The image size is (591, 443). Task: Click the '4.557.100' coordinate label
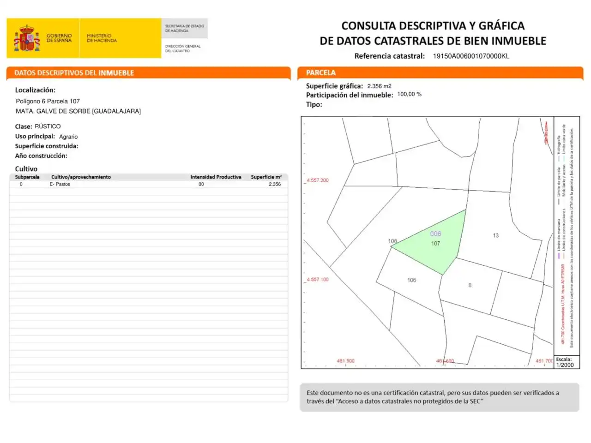(x=318, y=280)
